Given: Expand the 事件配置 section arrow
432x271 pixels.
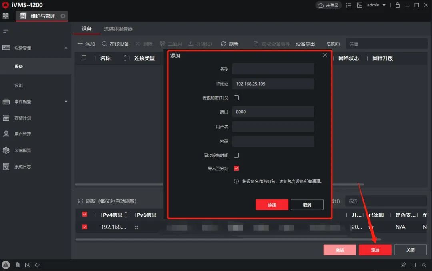Looking at the screenshot, I should [67, 101].
